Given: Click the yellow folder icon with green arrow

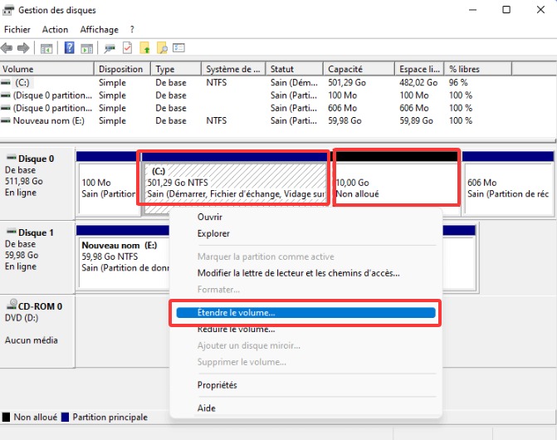Looking at the screenshot, I should tap(144, 48).
